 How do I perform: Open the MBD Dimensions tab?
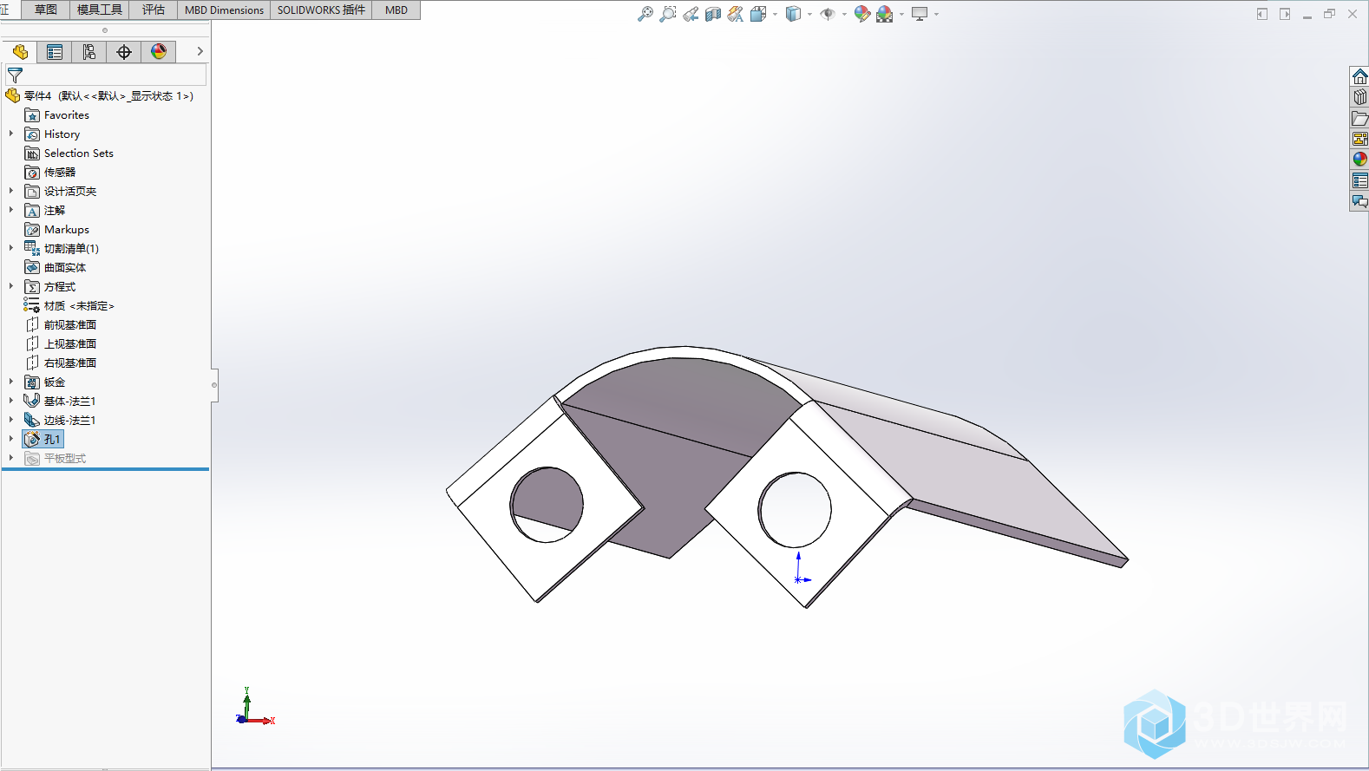[224, 10]
